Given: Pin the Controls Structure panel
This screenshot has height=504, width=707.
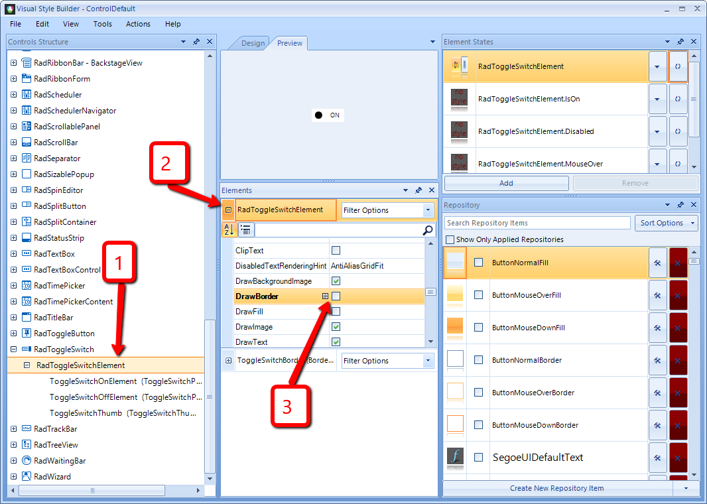Looking at the screenshot, I should point(196,42).
